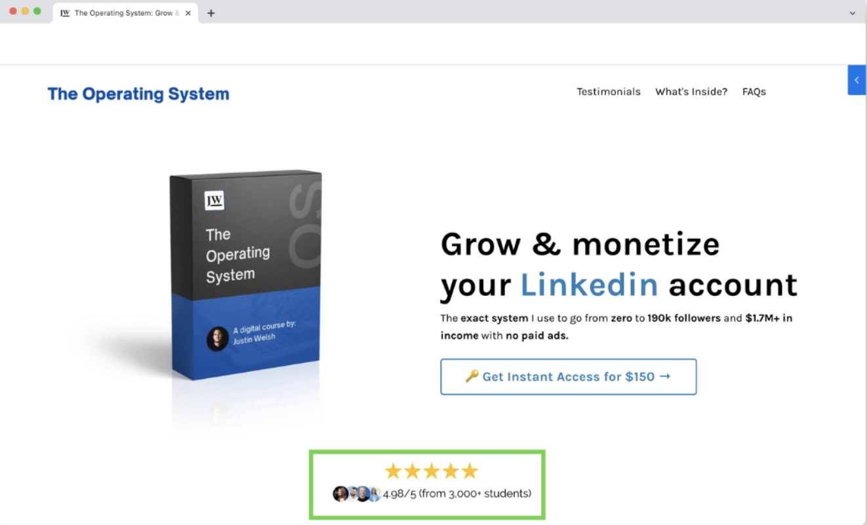Open the browser tab list dropdown chevron

(x=851, y=12)
